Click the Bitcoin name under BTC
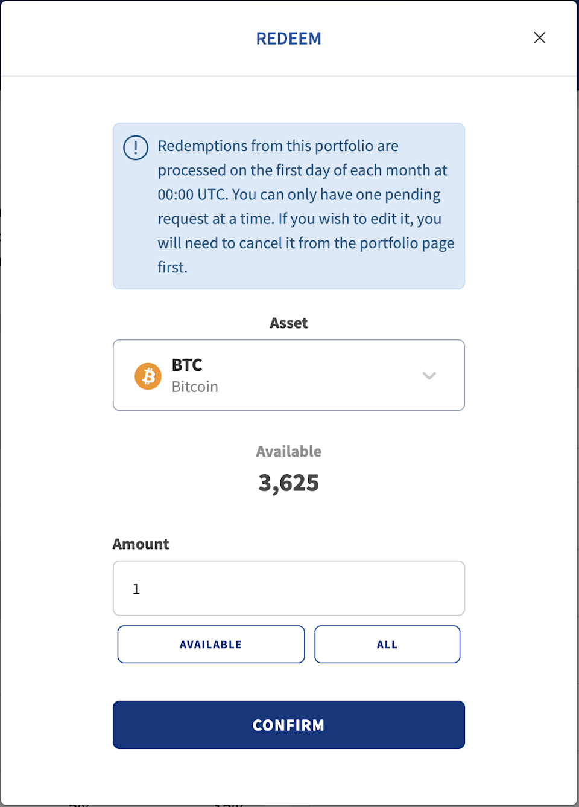This screenshot has width=579, height=807. pos(195,387)
